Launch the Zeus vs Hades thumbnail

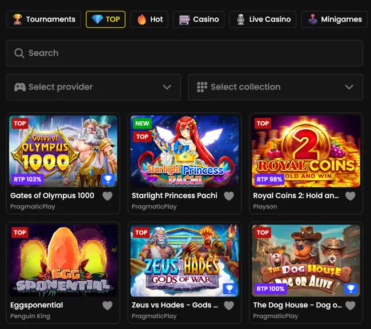[x=184, y=261]
